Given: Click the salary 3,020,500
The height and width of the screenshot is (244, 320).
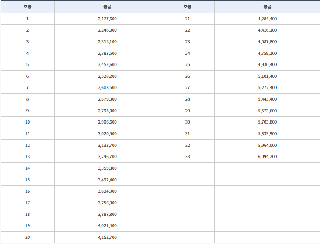Looking at the screenshot, I should [x=107, y=134].
